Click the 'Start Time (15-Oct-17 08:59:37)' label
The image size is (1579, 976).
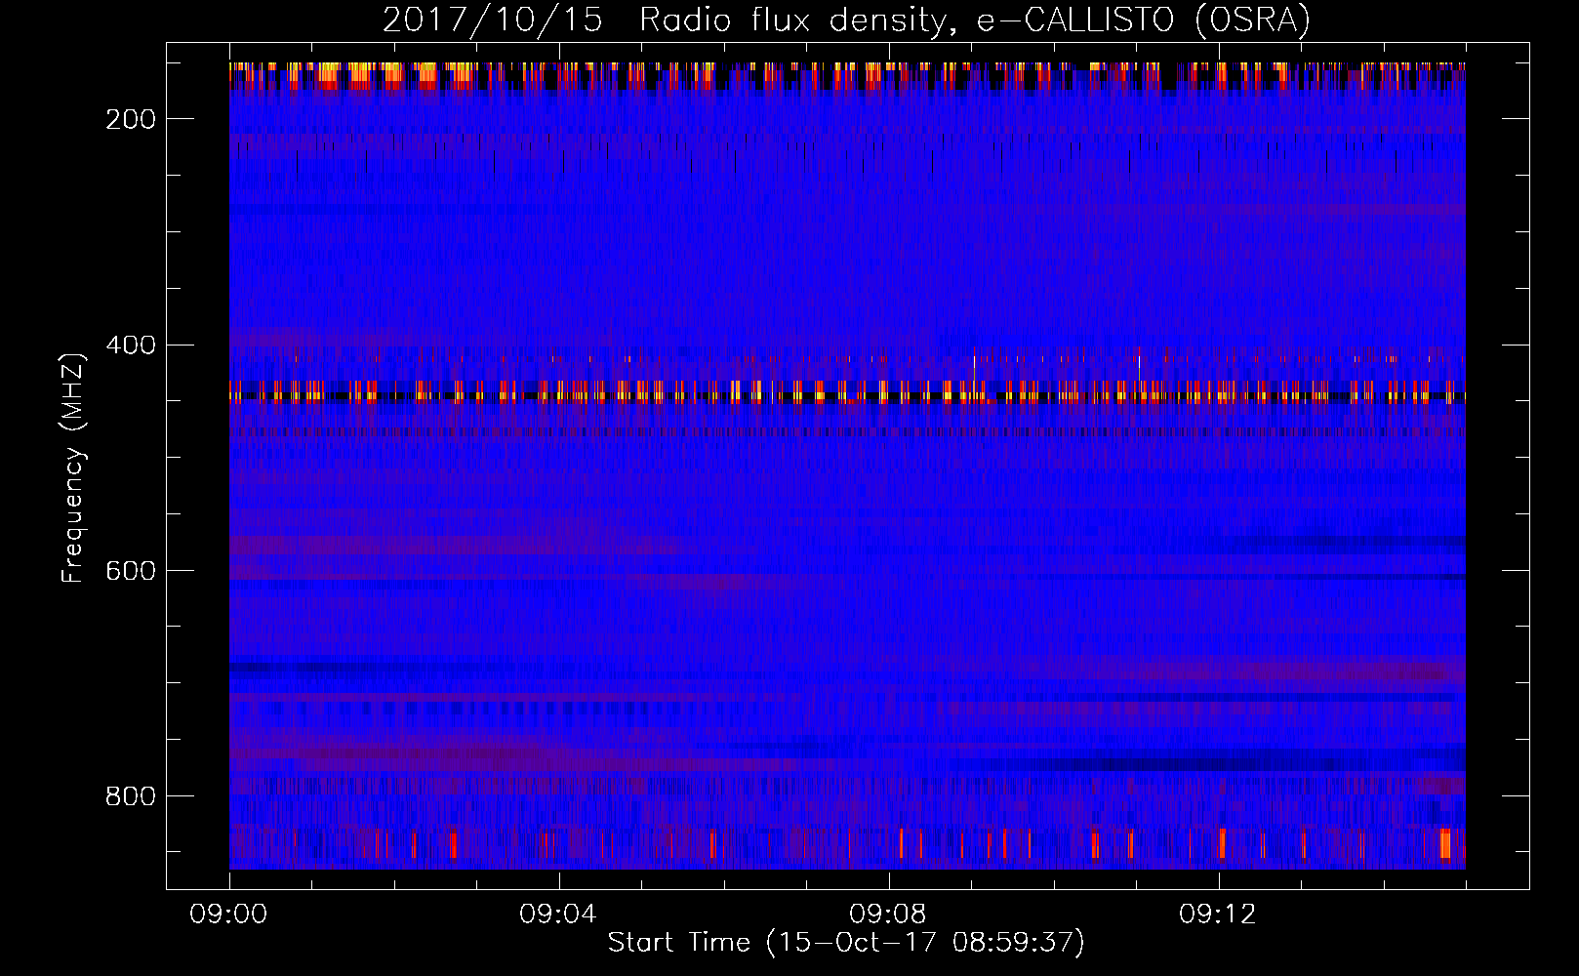pyautogui.click(x=846, y=942)
